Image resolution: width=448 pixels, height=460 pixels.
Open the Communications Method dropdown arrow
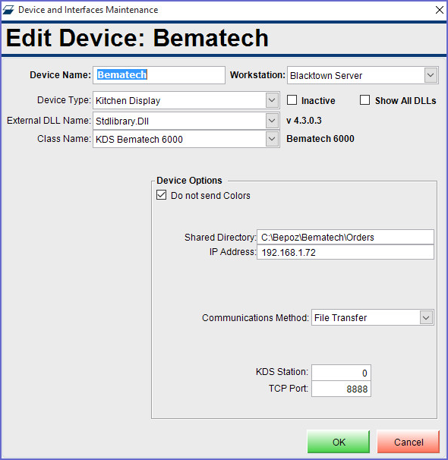coord(426,318)
